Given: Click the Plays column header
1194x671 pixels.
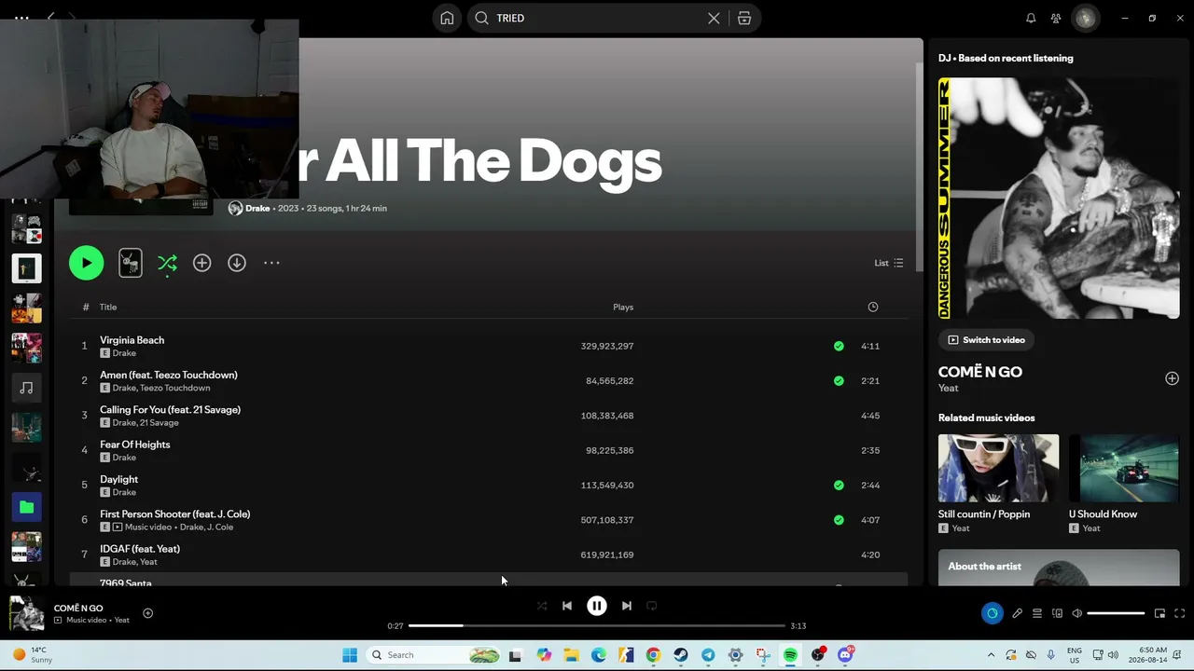Looking at the screenshot, I should coord(623,307).
